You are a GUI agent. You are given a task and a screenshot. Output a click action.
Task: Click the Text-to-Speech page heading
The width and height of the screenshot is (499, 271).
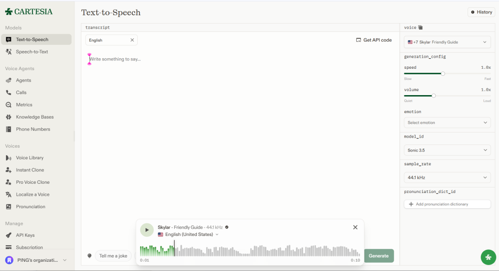point(111,12)
